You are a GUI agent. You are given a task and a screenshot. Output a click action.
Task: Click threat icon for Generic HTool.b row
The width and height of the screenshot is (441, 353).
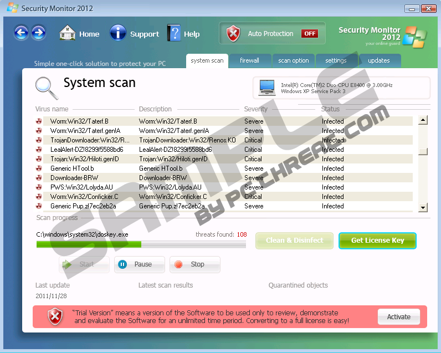point(39,168)
